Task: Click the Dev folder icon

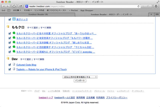Action: click(8, 58)
